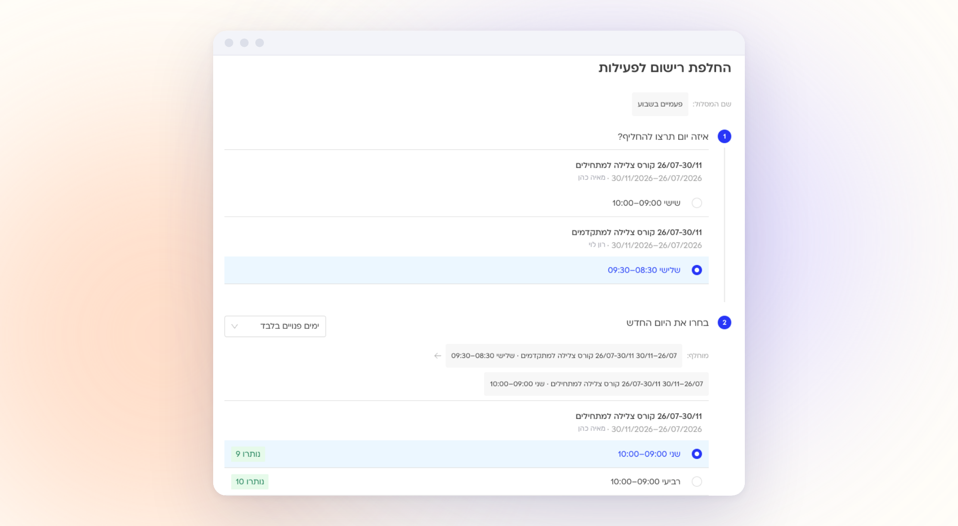The height and width of the screenshot is (526, 958).
Task: Click the chip for שני 10:00–09:00 course
Action: tap(596, 384)
